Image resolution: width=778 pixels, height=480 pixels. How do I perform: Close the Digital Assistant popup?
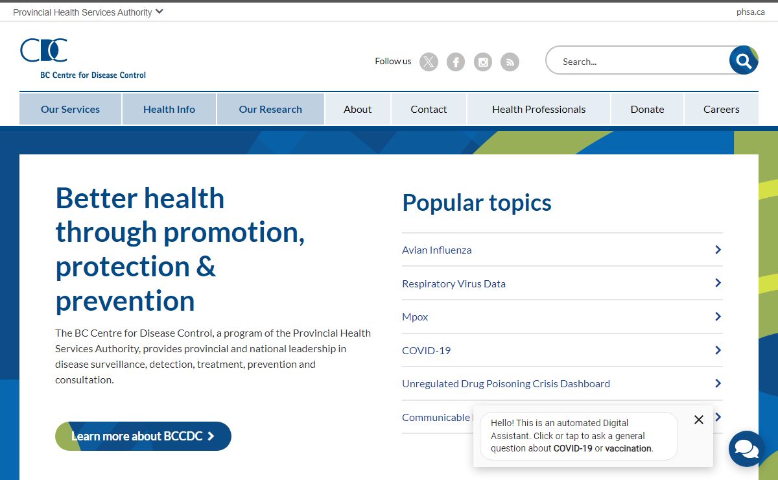coord(698,420)
